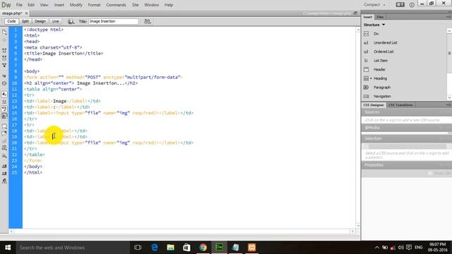Open the Commands menu
This screenshot has width=452, height=254.
(x=116, y=5)
